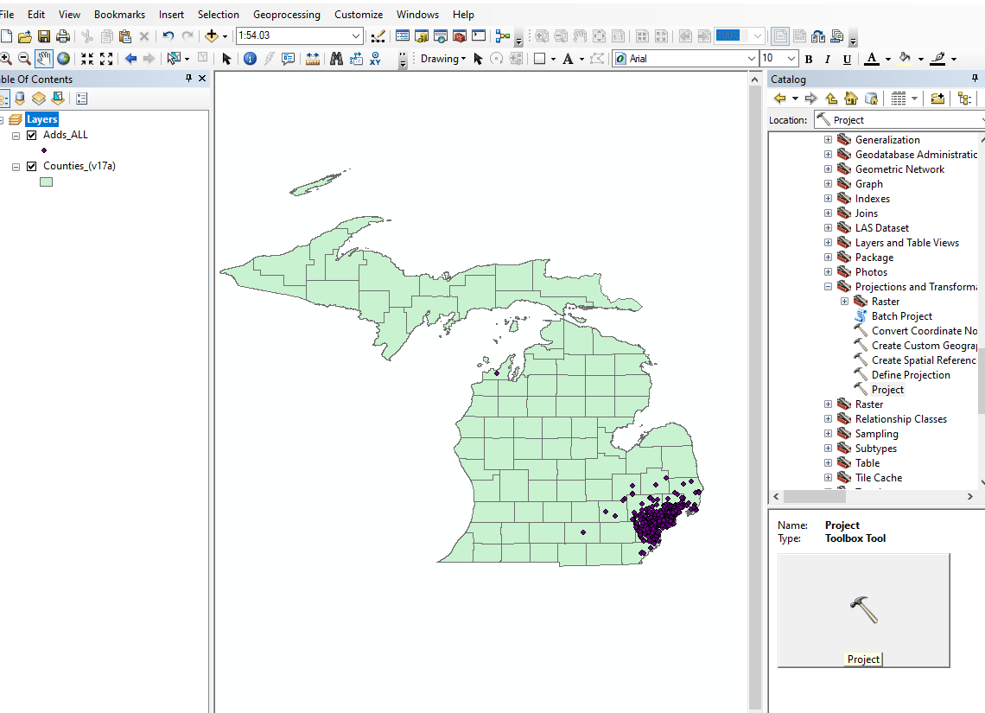Click the Counties layer green color swatch
This screenshot has width=985, height=713.
[45, 181]
